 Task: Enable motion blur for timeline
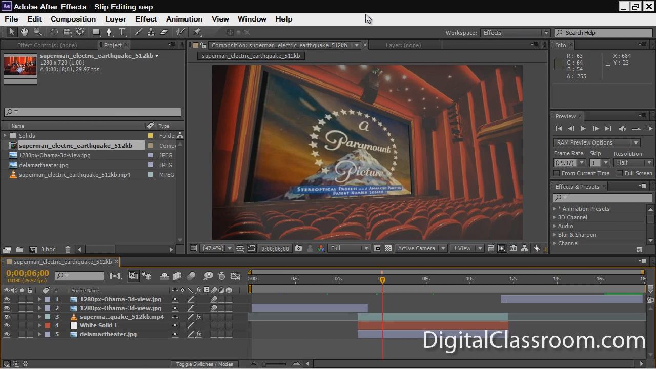(x=191, y=276)
